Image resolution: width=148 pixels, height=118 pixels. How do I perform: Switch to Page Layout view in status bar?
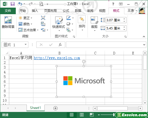(82, 115)
